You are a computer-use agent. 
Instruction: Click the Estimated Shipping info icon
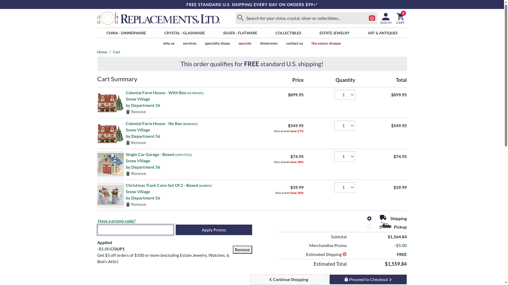tap(344, 254)
